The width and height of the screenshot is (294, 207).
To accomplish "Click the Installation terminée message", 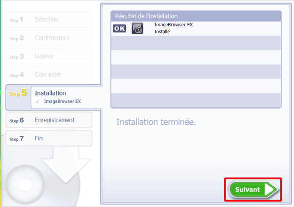I will click(x=156, y=122).
